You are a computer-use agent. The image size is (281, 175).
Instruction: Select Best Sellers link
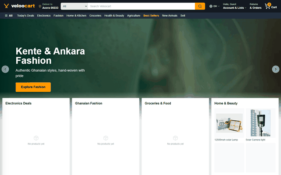point(151,16)
